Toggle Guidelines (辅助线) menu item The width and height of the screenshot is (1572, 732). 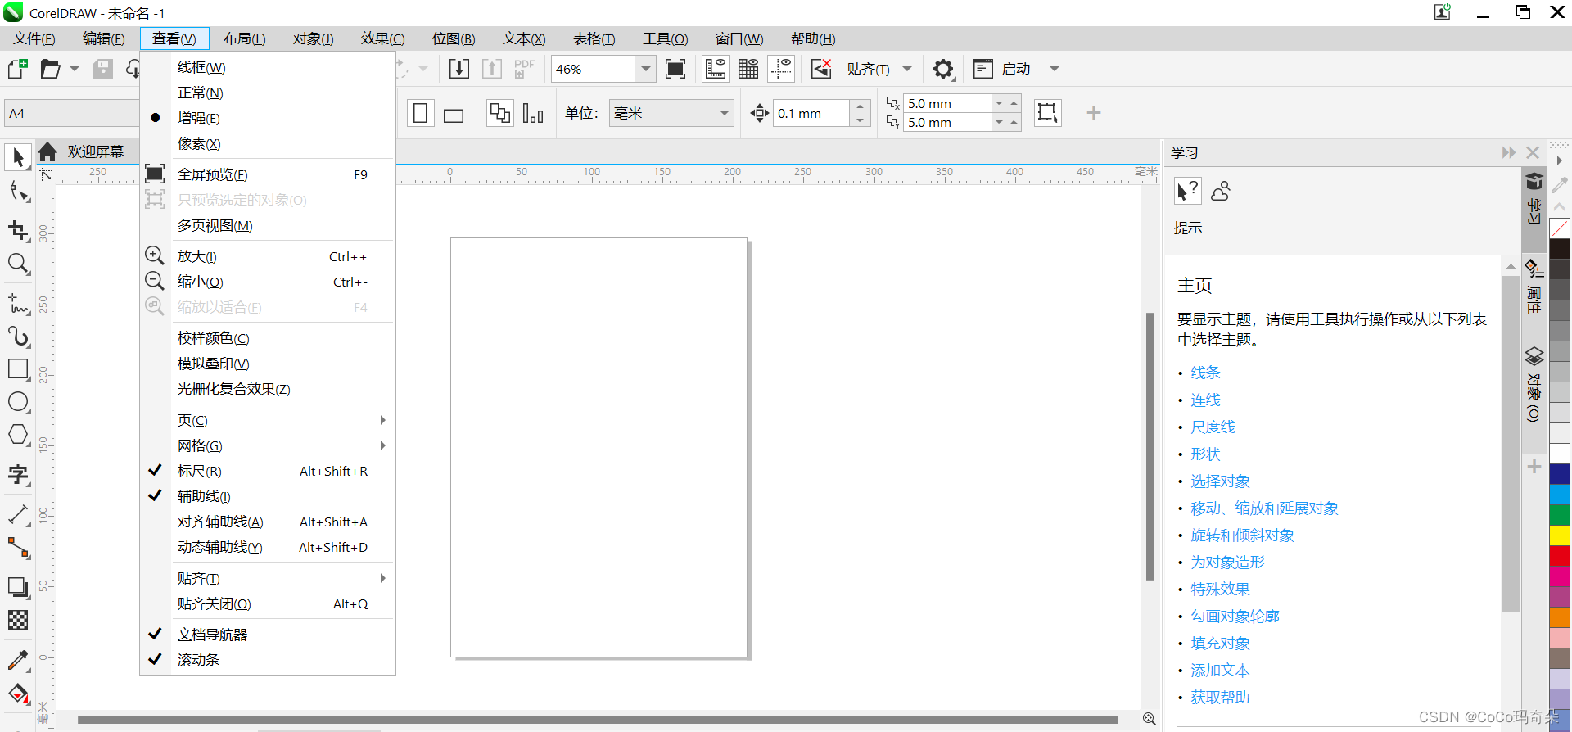pyautogui.click(x=268, y=496)
